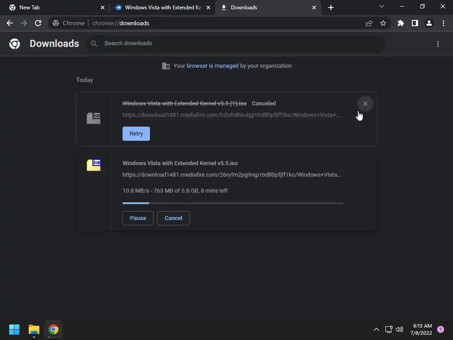Share this page via the share icon
Screen dimensions: 453x340
pyautogui.click(x=369, y=23)
